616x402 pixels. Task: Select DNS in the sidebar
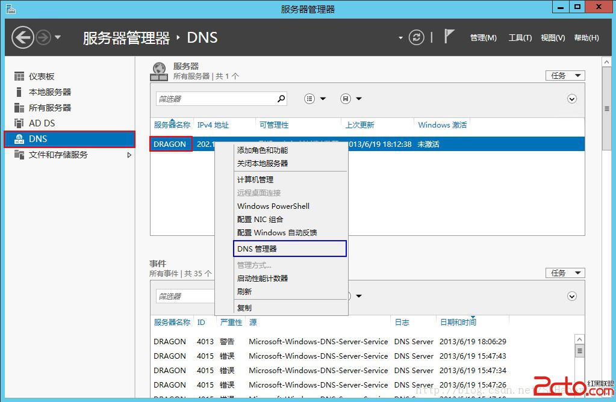(69, 139)
